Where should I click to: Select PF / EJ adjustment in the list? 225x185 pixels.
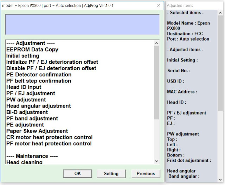31,93
